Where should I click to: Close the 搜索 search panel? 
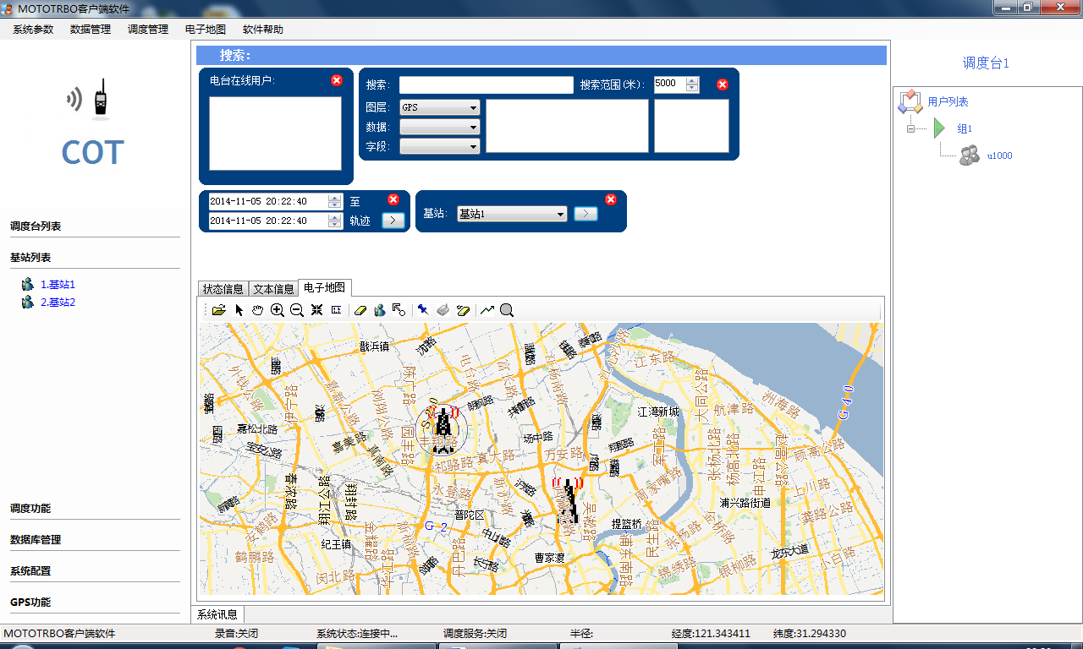tap(723, 85)
